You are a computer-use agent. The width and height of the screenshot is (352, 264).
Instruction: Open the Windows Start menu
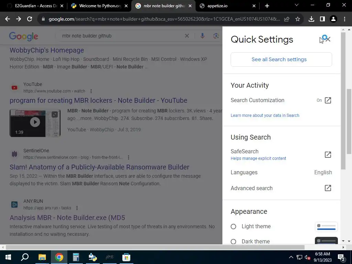8,257
